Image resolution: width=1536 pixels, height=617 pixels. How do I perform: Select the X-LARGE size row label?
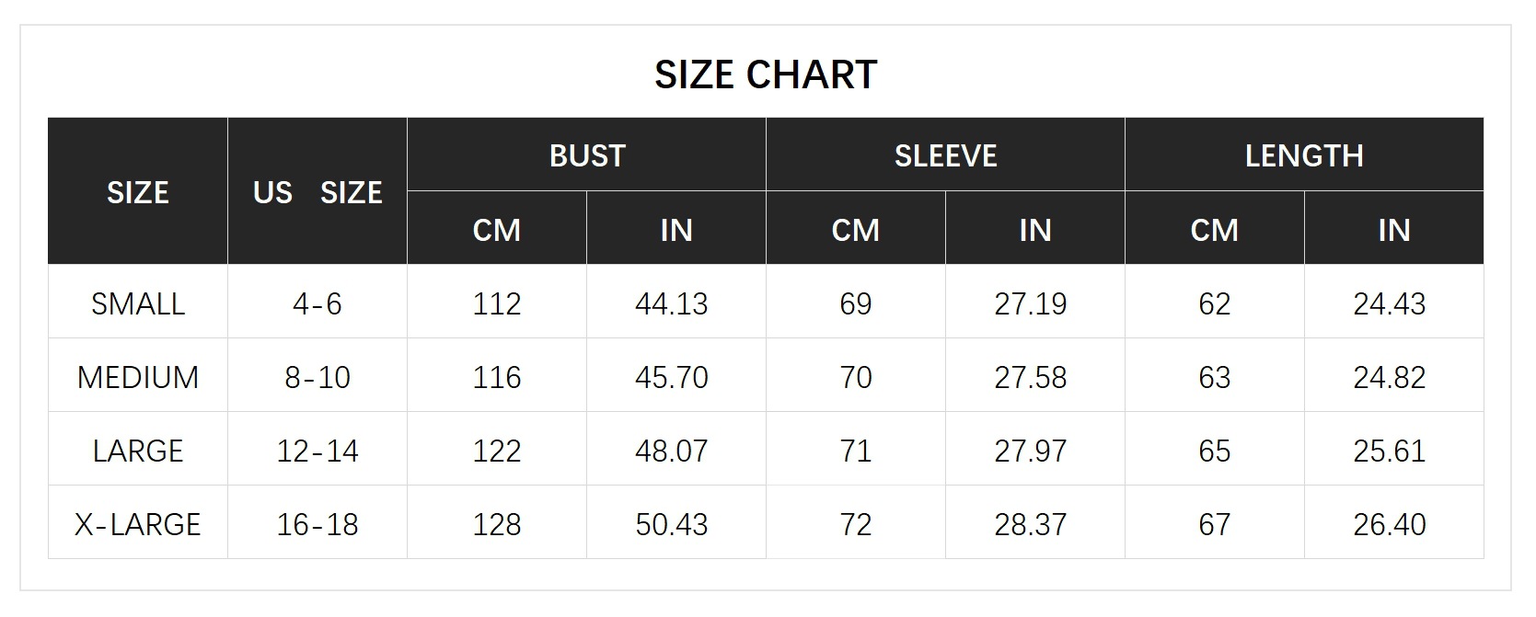point(138,524)
